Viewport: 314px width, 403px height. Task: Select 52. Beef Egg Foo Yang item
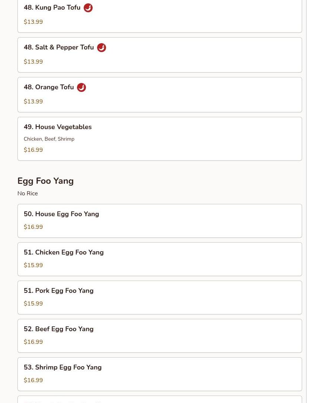[x=160, y=336]
